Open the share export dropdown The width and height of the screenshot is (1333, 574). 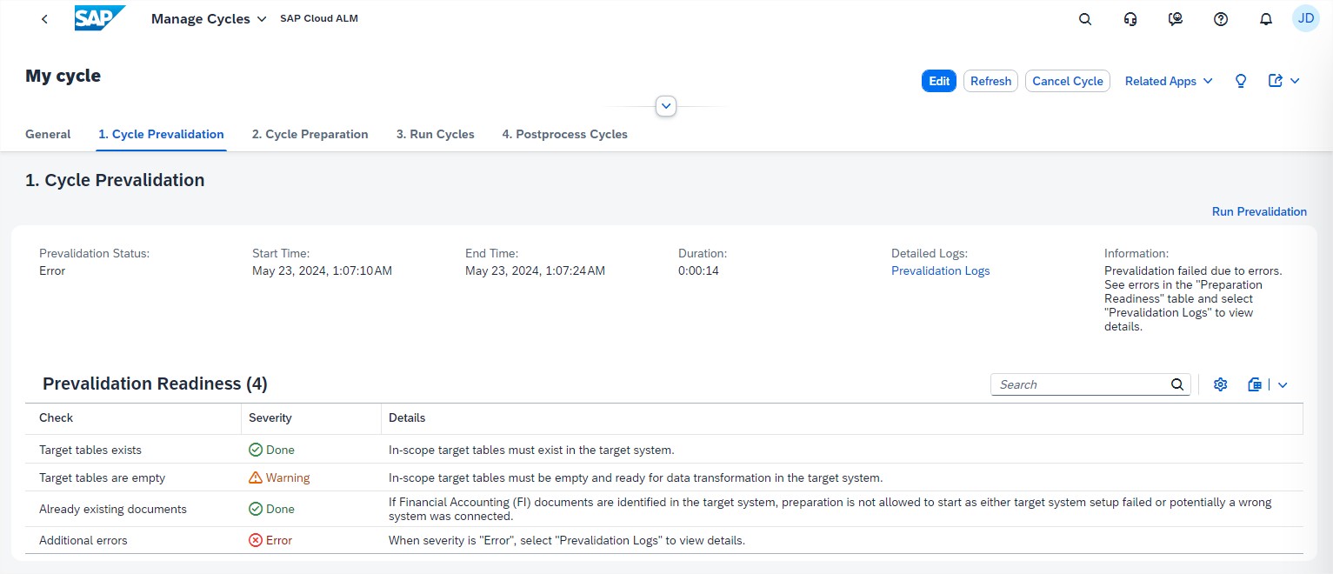pos(1283,81)
